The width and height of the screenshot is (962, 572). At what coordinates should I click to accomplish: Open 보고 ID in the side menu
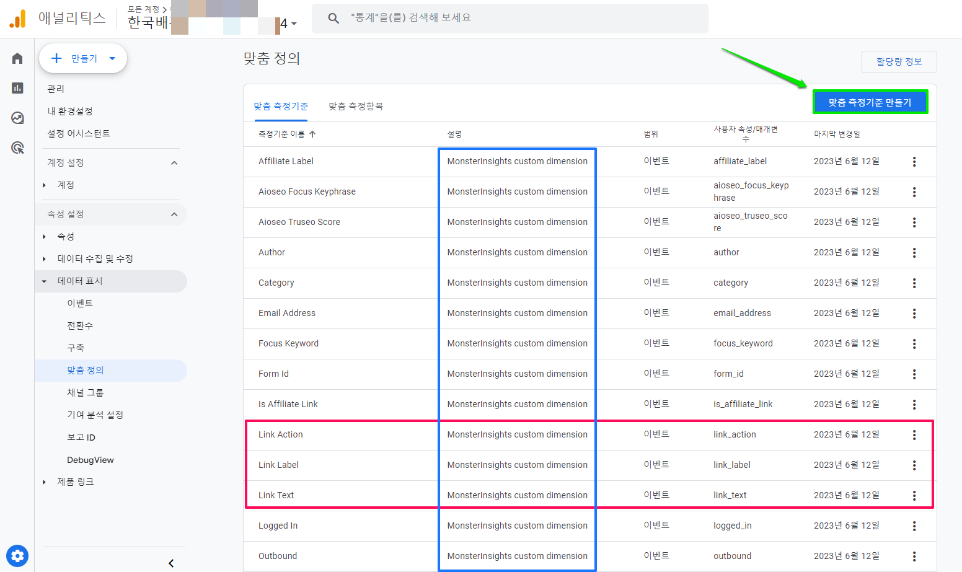pos(81,437)
